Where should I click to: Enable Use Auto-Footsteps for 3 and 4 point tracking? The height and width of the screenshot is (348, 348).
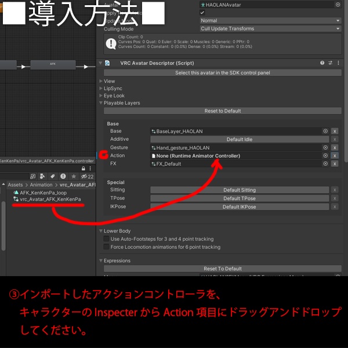(106, 239)
